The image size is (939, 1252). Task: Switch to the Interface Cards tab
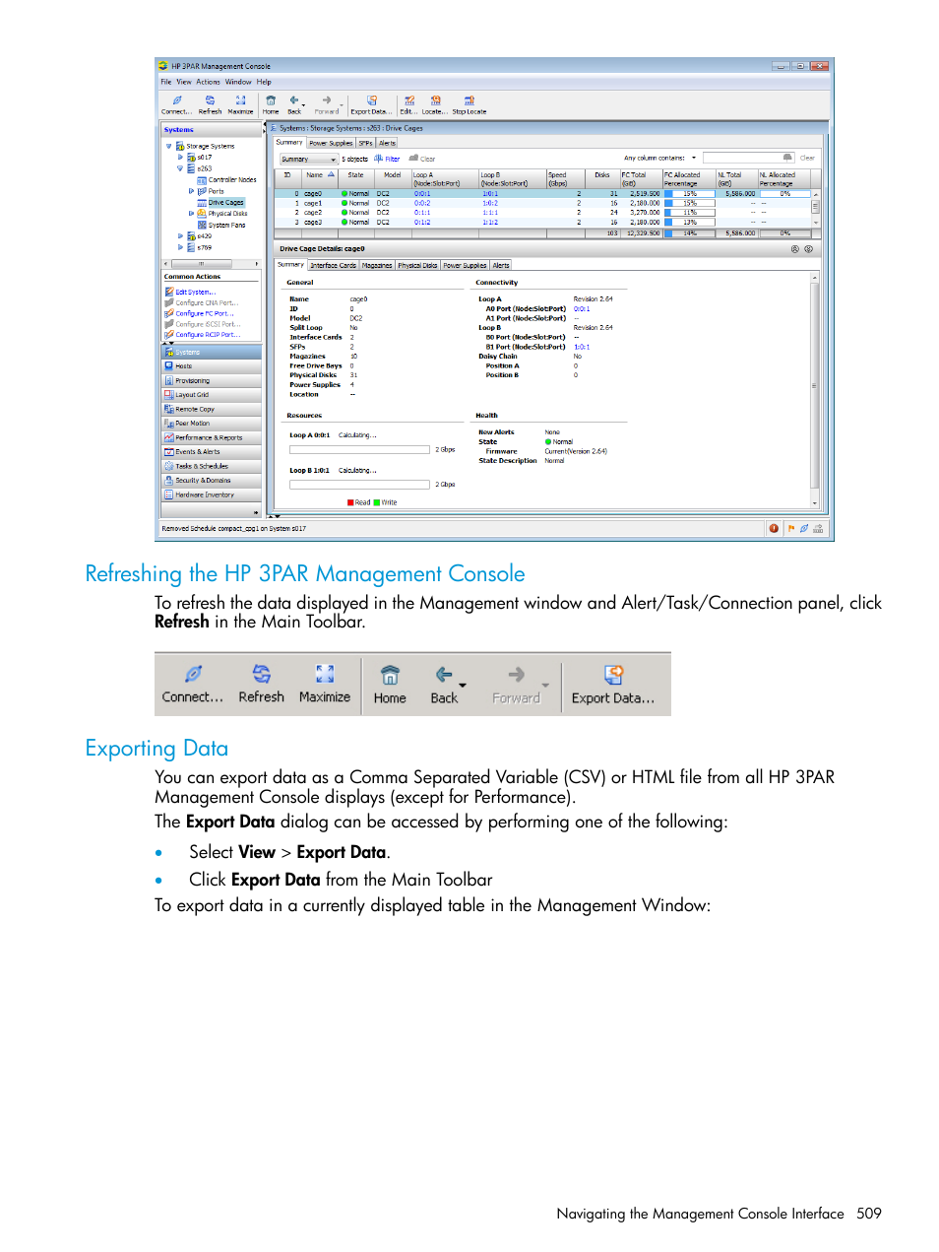click(334, 265)
